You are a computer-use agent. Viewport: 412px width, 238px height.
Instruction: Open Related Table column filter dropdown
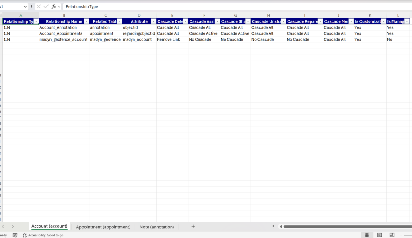coord(119,21)
